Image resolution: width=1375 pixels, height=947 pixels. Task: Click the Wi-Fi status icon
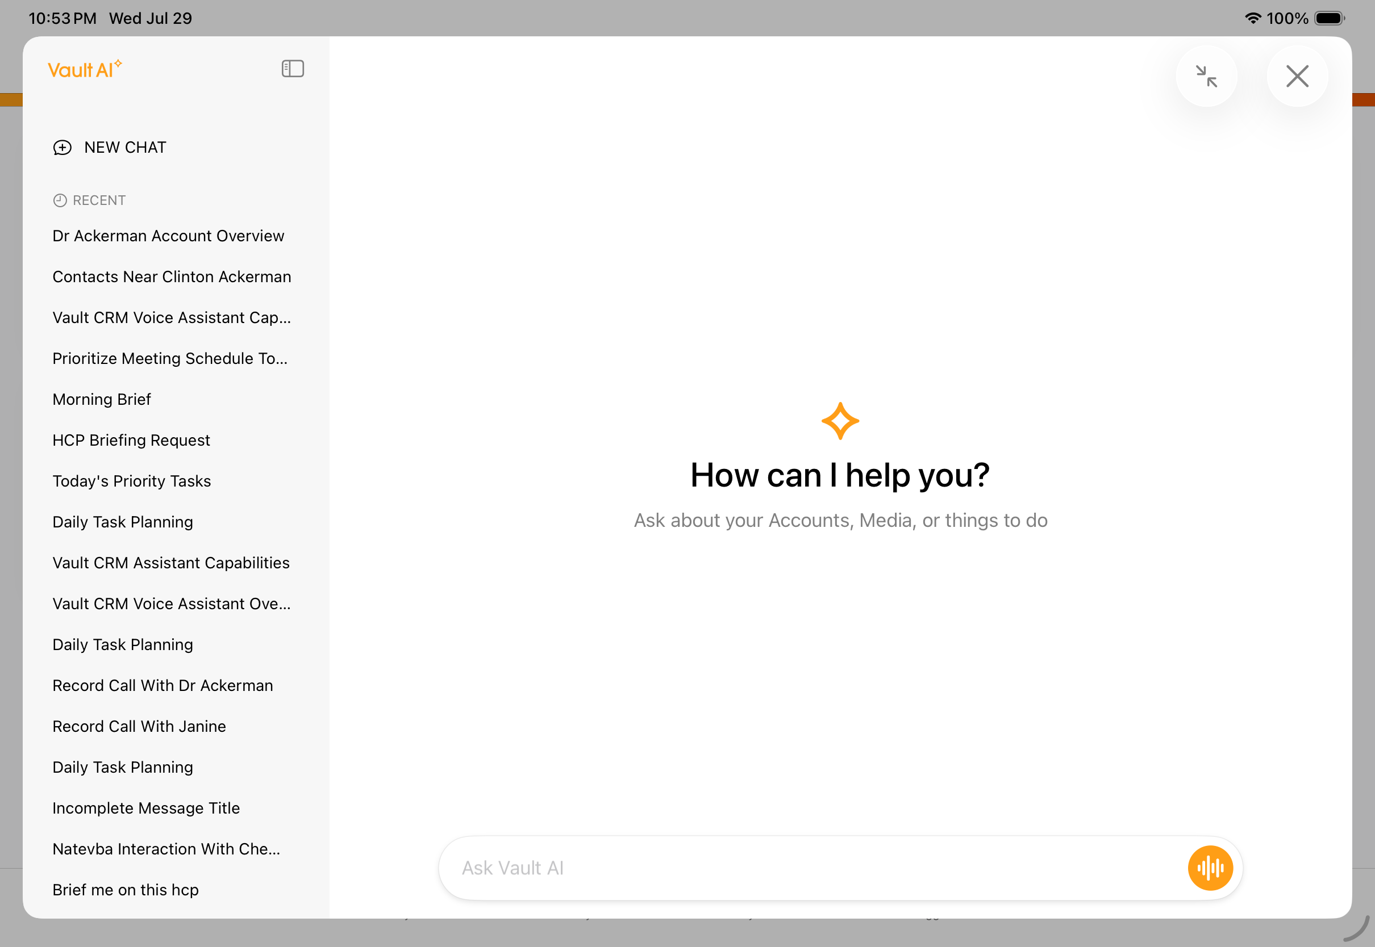click(1253, 18)
